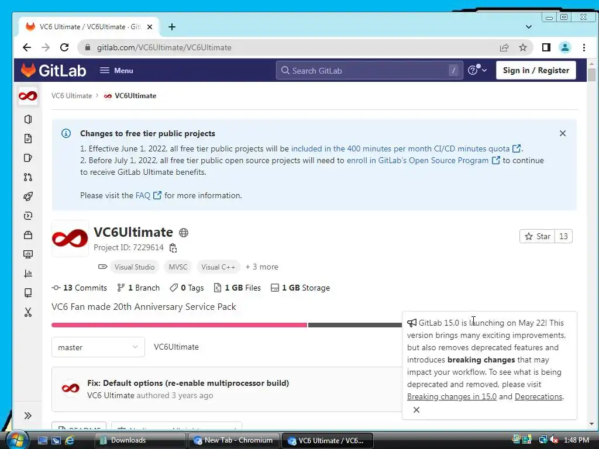This screenshot has width=599, height=449.
Task: Launch Internet Explorer from quick launch
Action: pyautogui.click(x=70, y=440)
